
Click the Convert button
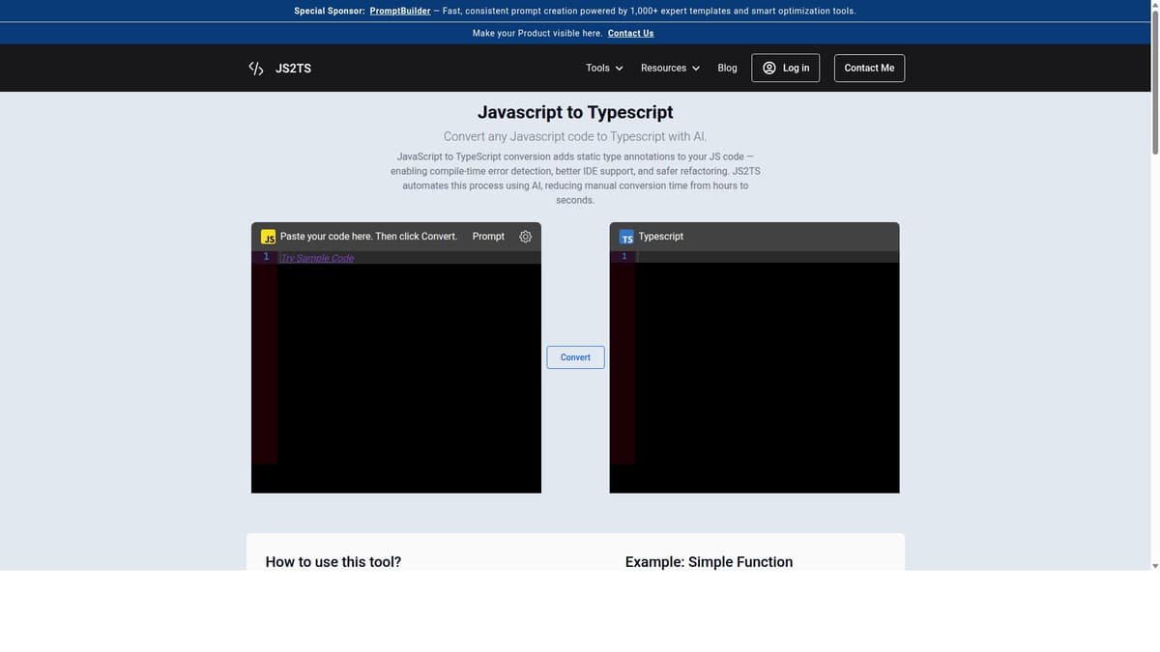pos(575,357)
